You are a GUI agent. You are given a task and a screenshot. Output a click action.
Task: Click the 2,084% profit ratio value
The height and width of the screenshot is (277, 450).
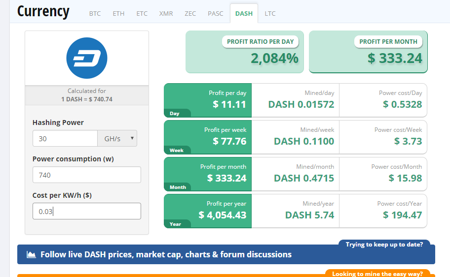(x=275, y=59)
